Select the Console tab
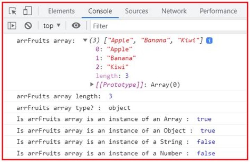This screenshot has width=250, height=162. [x=100, y=11]
